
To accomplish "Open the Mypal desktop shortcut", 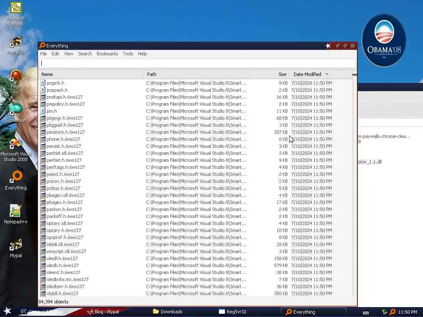I will tap(16, 248).
